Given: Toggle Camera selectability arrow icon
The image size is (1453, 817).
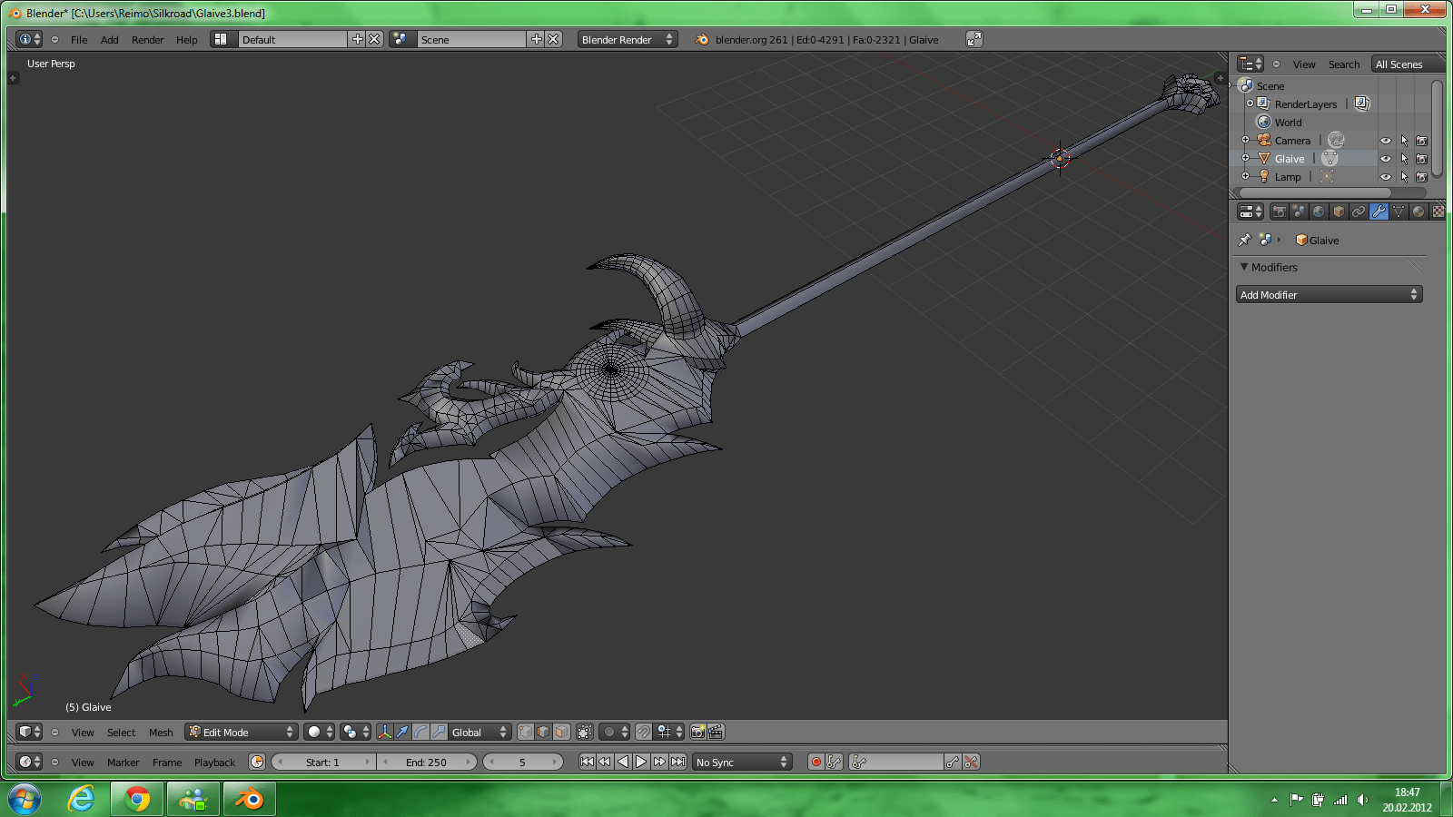Looking at the screenshot, I should tap(1404, 141).
